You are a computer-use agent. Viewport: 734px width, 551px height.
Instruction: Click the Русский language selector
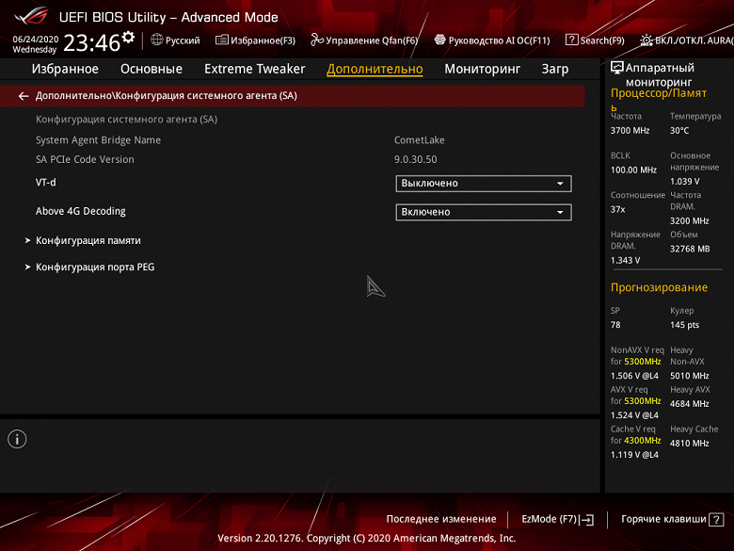tap(175, 41)
